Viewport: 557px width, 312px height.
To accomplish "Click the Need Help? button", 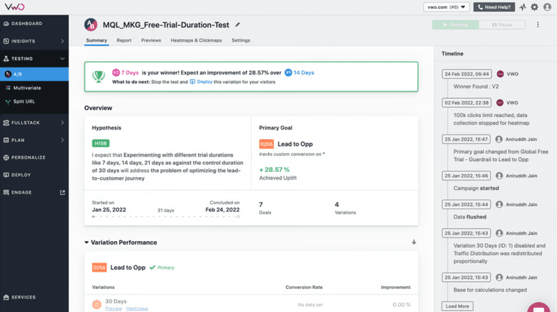I will tap(494, 7).
